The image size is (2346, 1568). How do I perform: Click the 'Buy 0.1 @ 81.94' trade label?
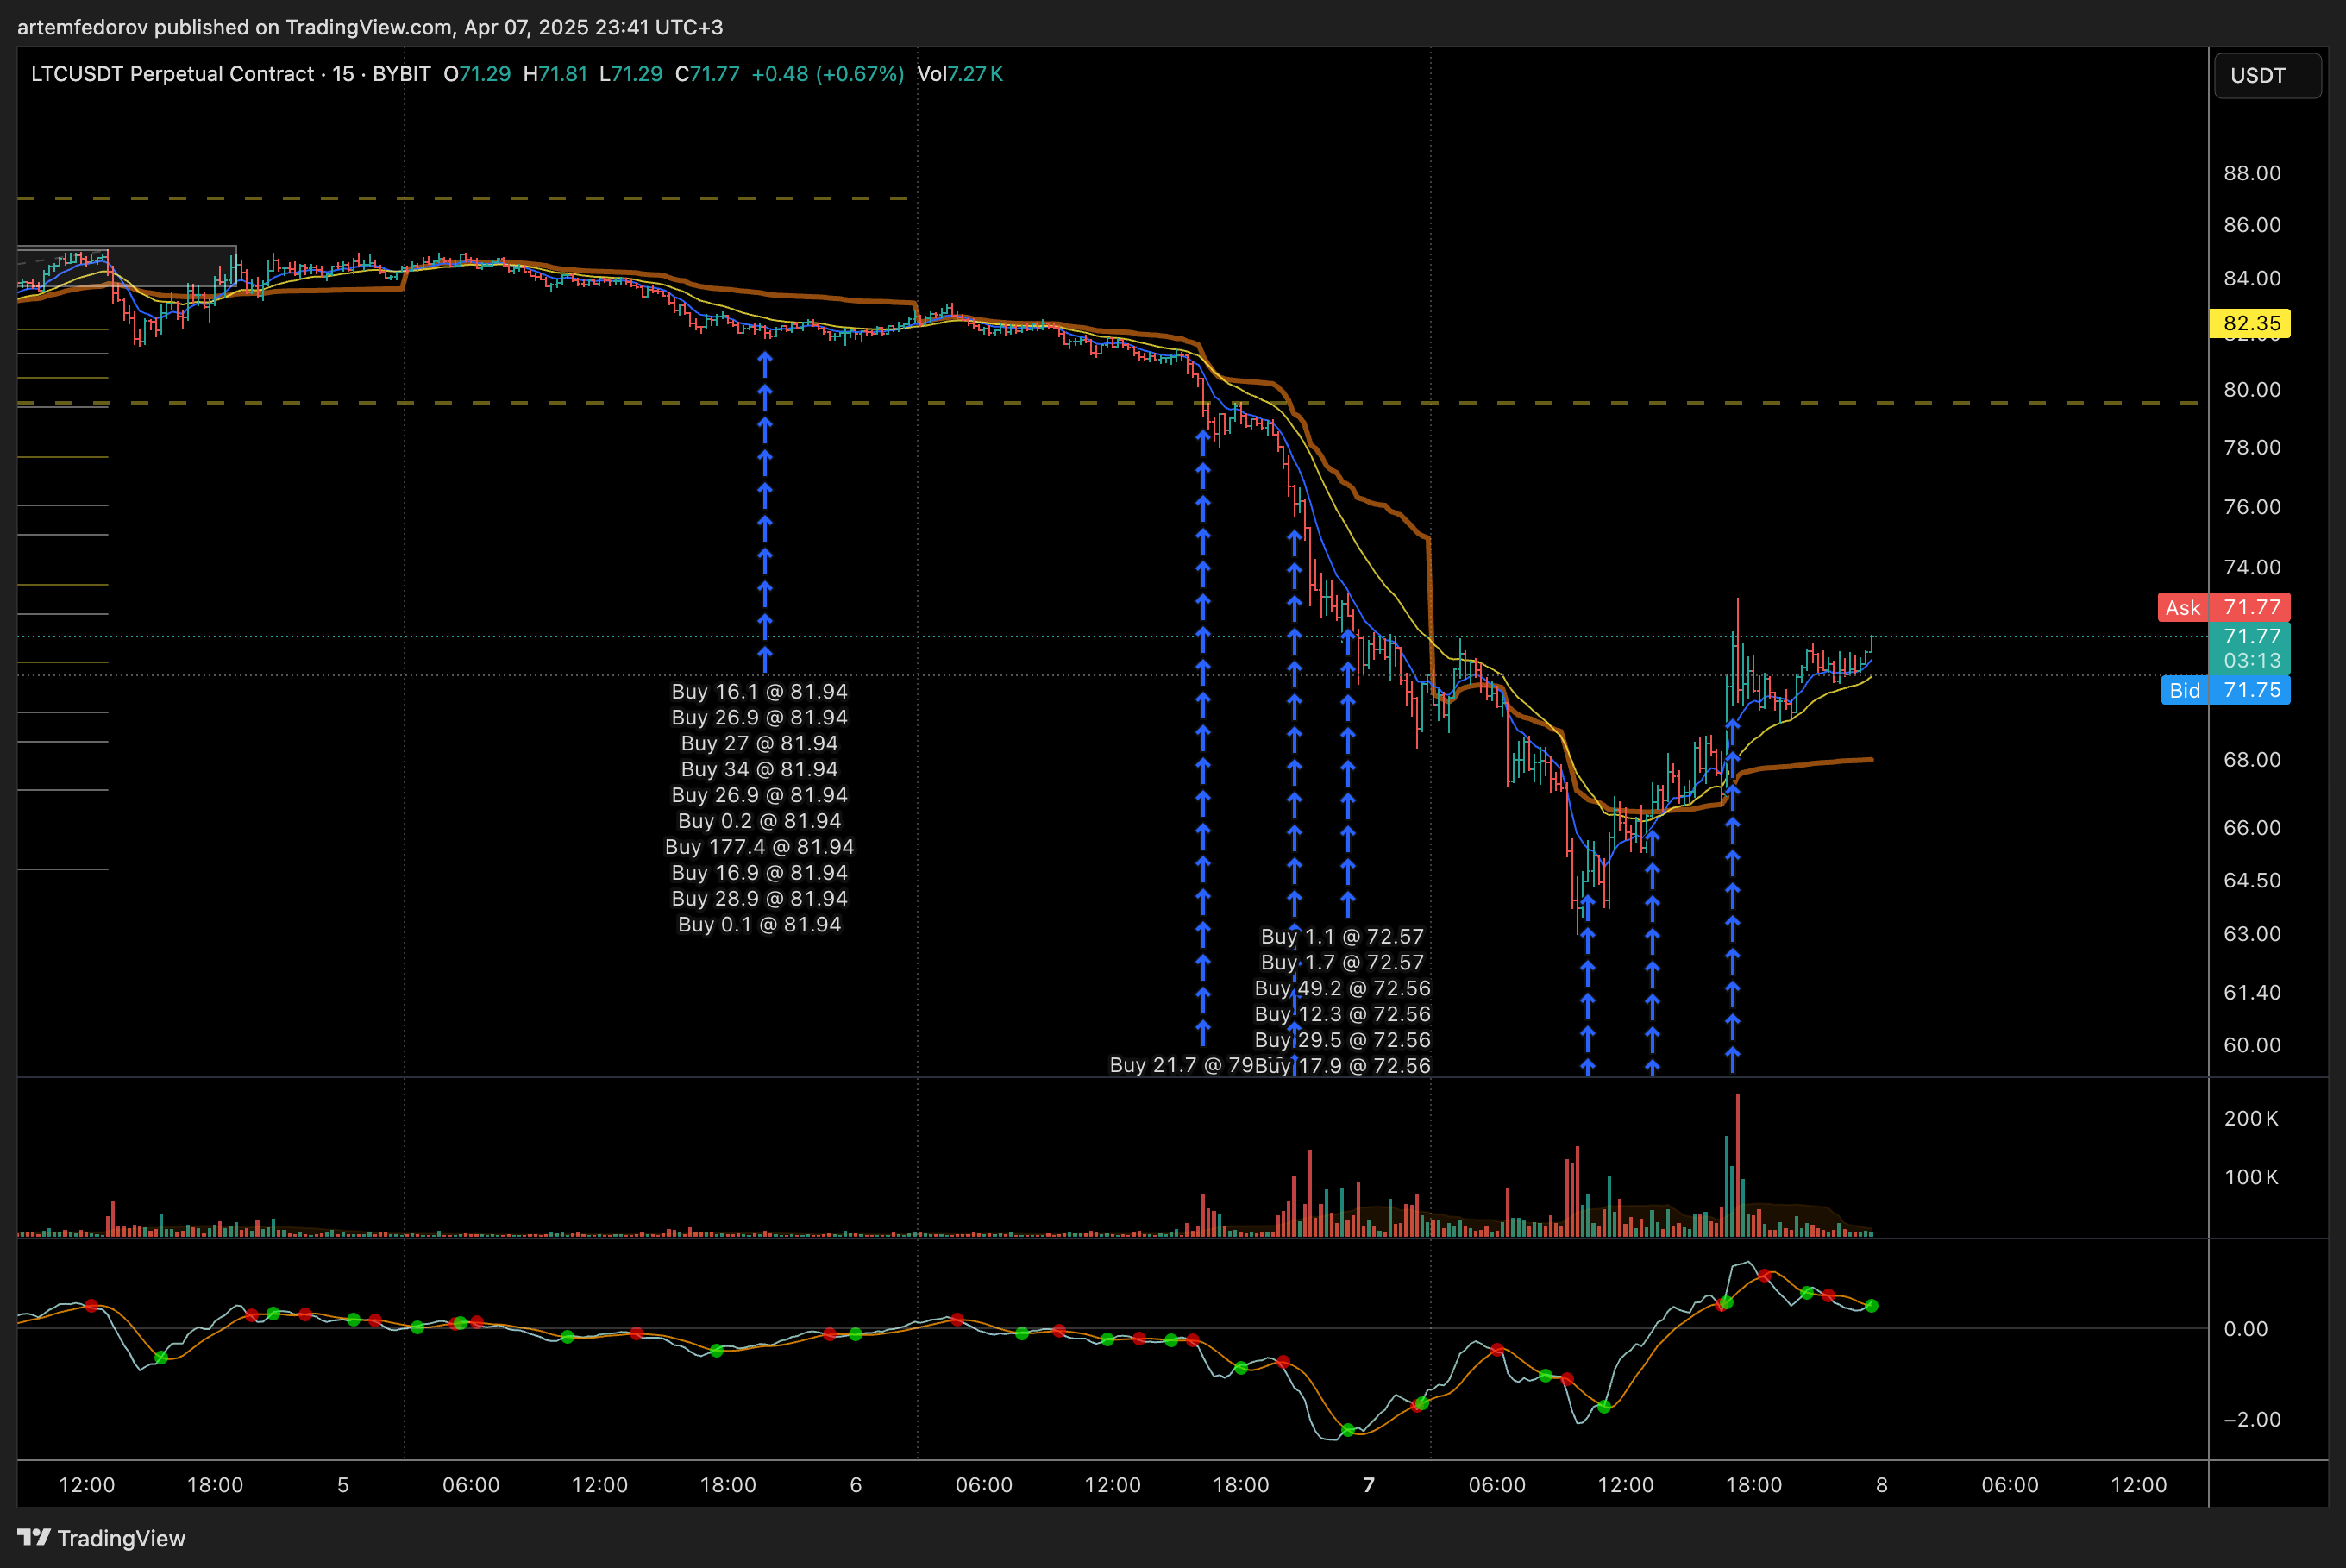click(759, 925)
